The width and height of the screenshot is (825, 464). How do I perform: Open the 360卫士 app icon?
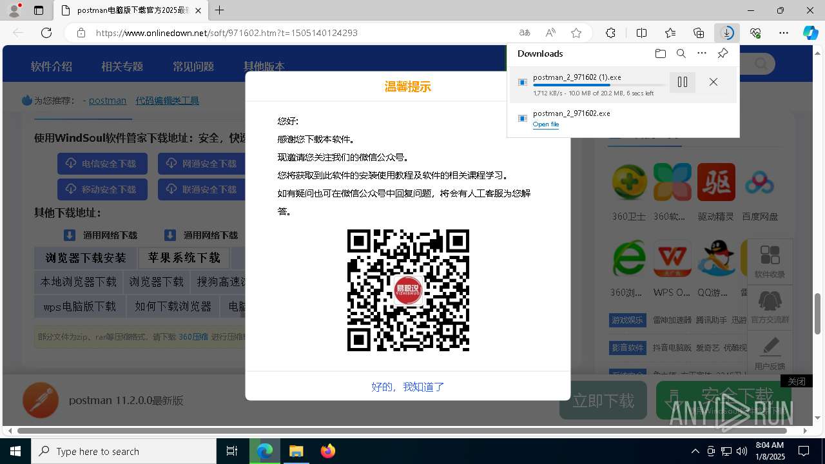pyautogui.click(x=629, y=182)
